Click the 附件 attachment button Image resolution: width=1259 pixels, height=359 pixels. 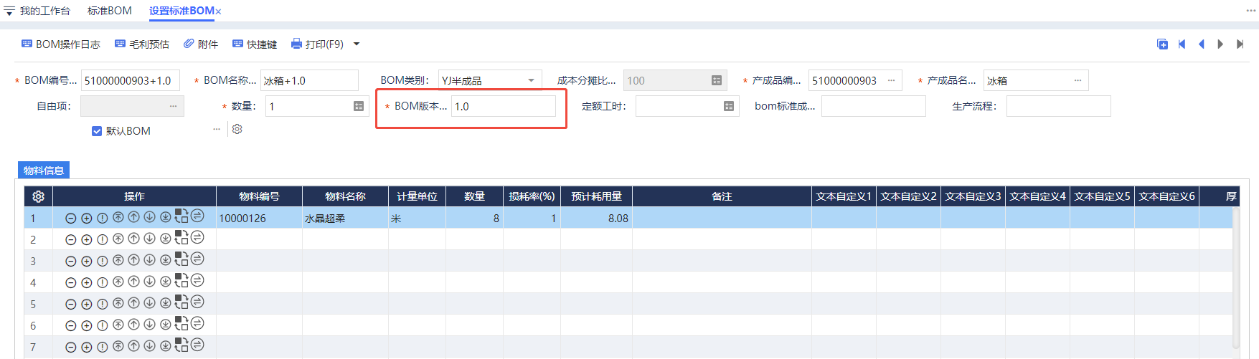point(201,44)
